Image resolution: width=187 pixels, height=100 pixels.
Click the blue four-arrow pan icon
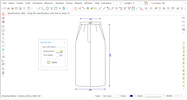[3, 50]
